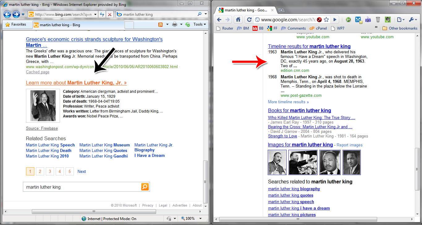Go back in the Chrome window
422x225 pixels.
pos(219,20)
